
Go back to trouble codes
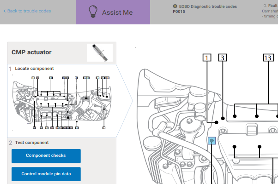click(27, 11)
